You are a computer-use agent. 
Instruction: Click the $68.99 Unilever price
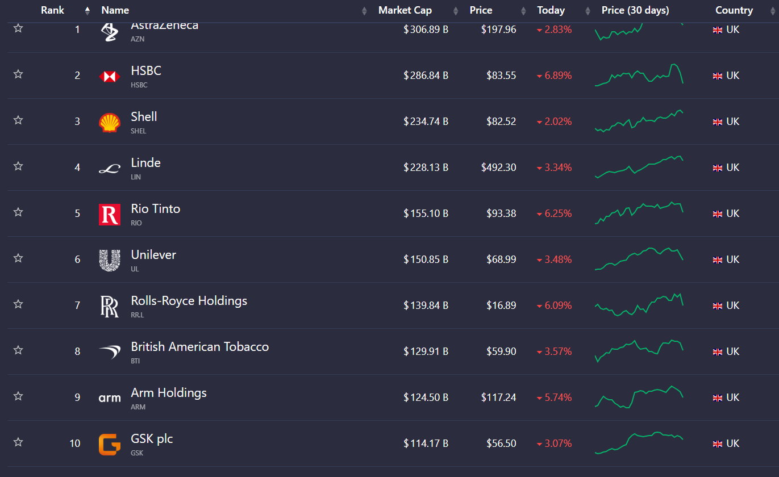pos(501,260)
